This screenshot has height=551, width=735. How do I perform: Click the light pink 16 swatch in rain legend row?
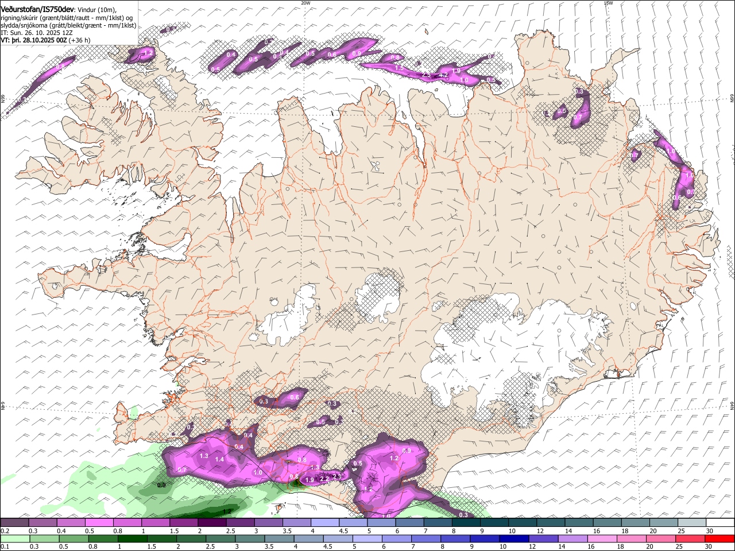(602, 538)
